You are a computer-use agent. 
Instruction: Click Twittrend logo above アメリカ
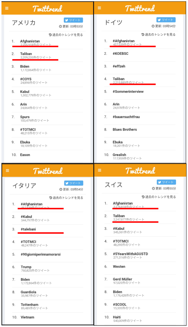47,8
